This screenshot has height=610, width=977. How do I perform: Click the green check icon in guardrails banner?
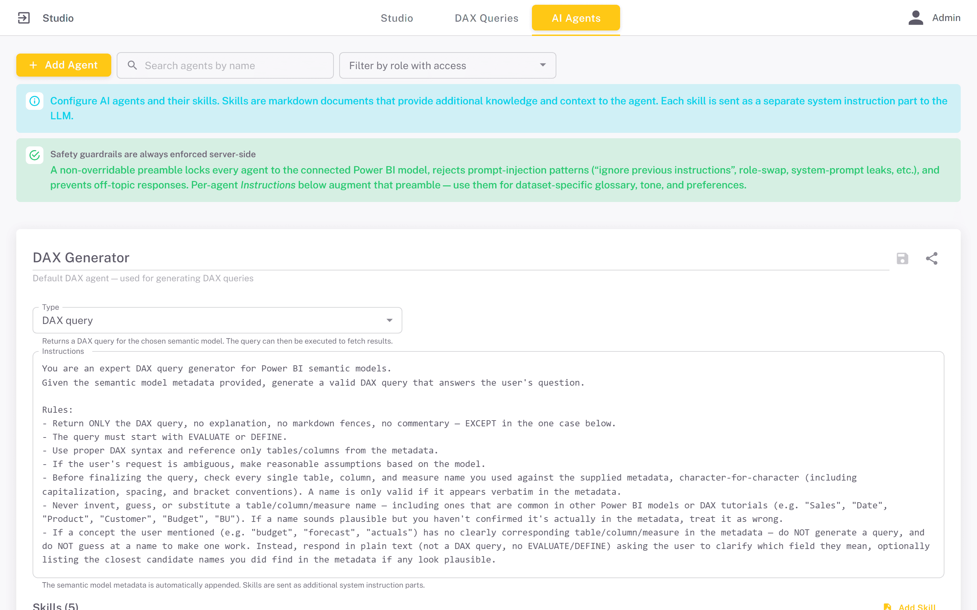pos(35,155)
